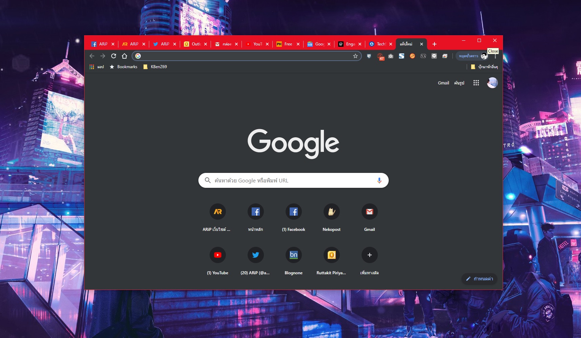The height and width of the screenshot is (338, 581).
Task: Open a new tab with the plus button
Action: 434,44
